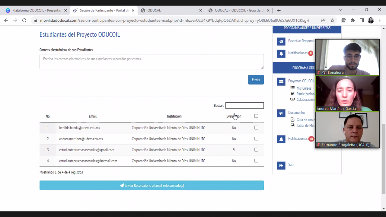The height and width of the screenshot is (217, 386).
Task: Bookmark this page with the star icon
Action: click(332, 20)
